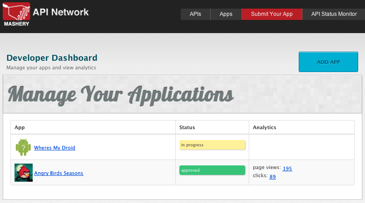
Task: Click the Angry Birds Seasons app thumbnail
Action: [x=24, y=173]
